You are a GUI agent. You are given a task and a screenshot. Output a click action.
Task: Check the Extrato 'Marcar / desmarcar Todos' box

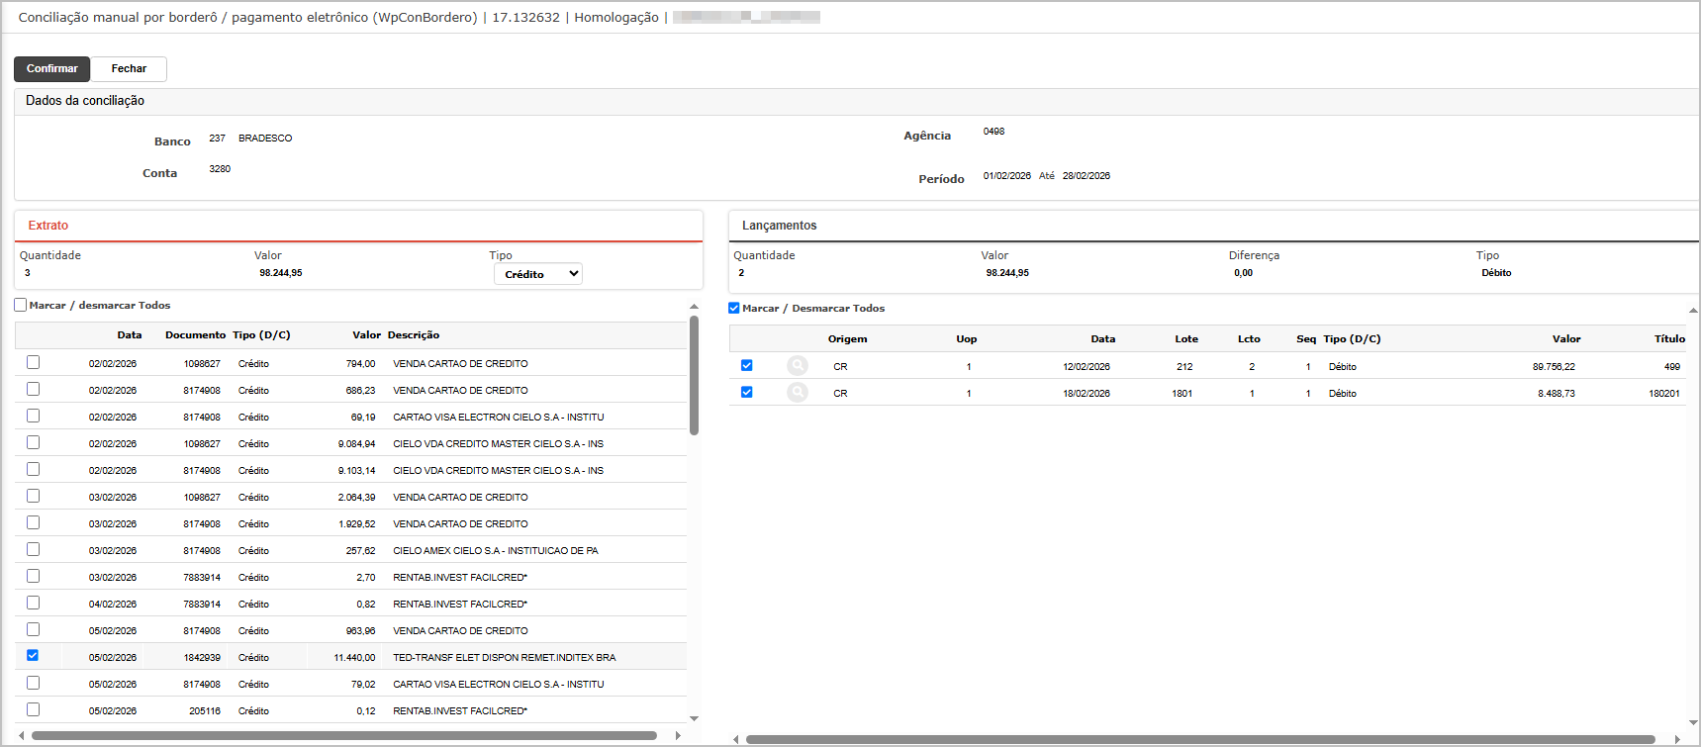click(x=21, y=305)
